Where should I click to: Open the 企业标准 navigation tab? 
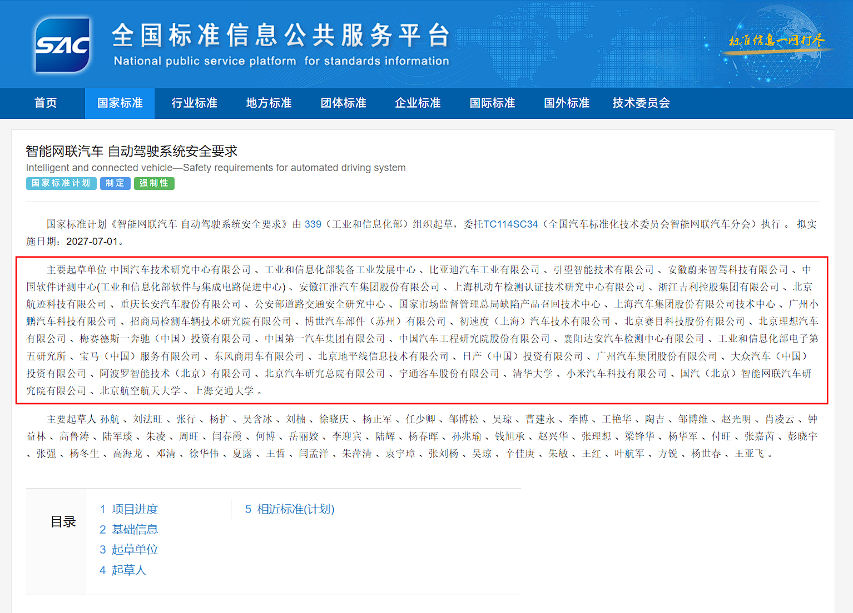tap(418, 103)
